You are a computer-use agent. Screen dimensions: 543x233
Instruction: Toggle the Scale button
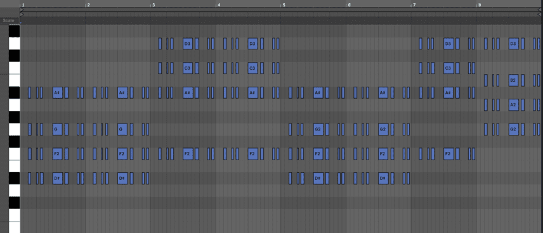click(x=9, y=20)
